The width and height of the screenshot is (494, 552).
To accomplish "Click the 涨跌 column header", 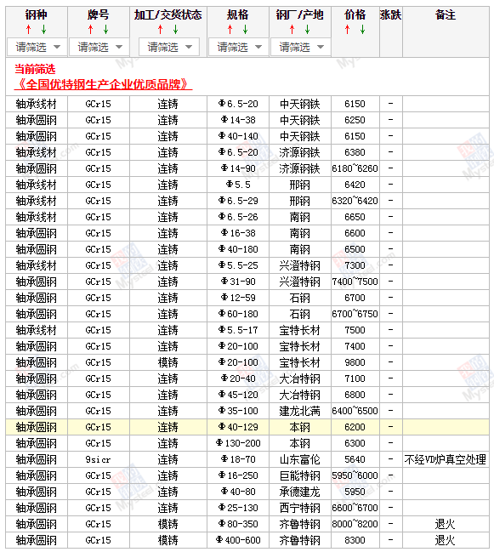I will pyautogui.click(x=390, y=15).
